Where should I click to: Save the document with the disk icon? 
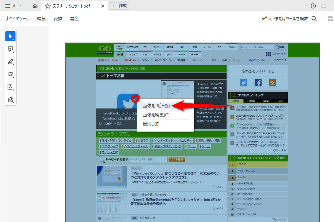coord(330,18)
